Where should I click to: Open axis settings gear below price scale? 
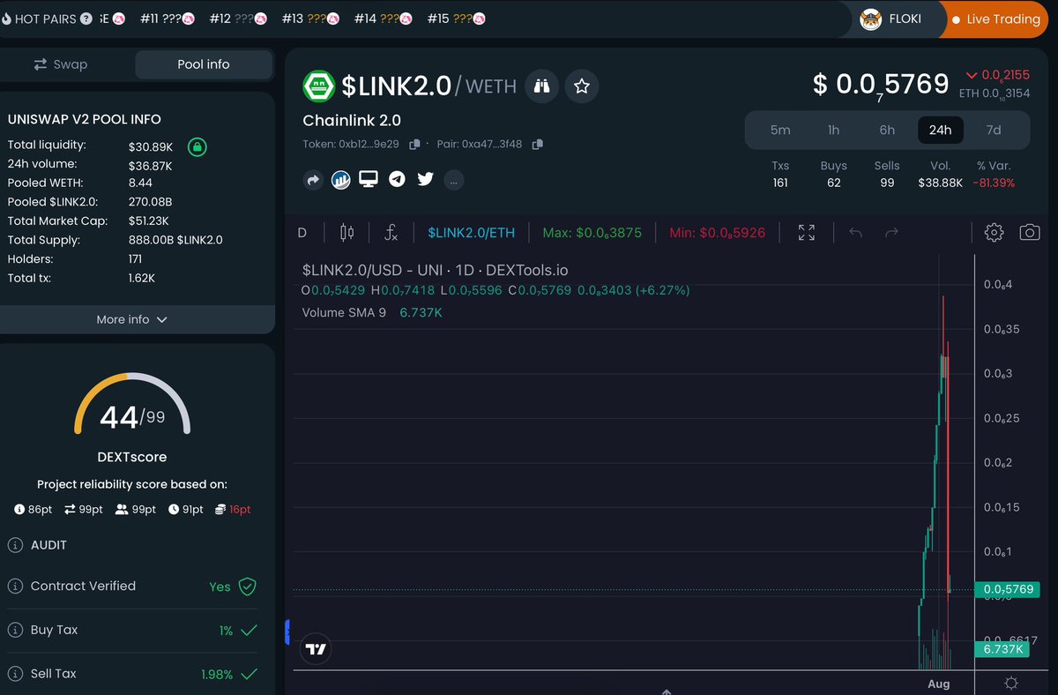pyautogui.click(x=1010, y=684)
